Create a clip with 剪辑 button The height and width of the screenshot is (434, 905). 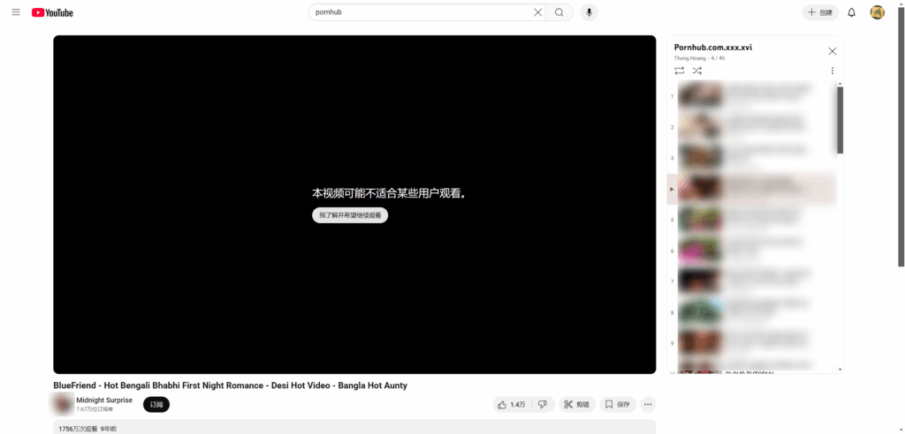(x=577, y=405)
